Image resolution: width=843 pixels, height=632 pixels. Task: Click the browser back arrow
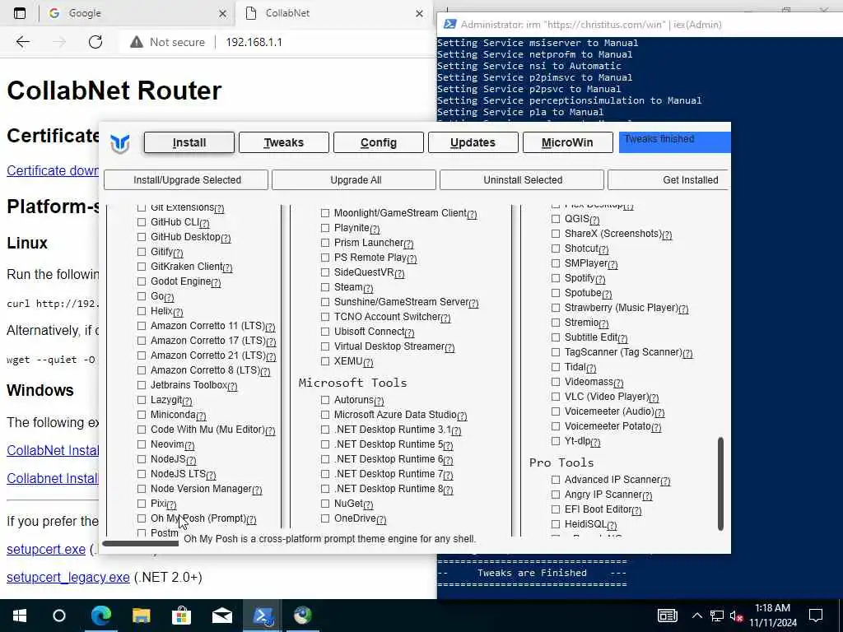pos(22,42)
